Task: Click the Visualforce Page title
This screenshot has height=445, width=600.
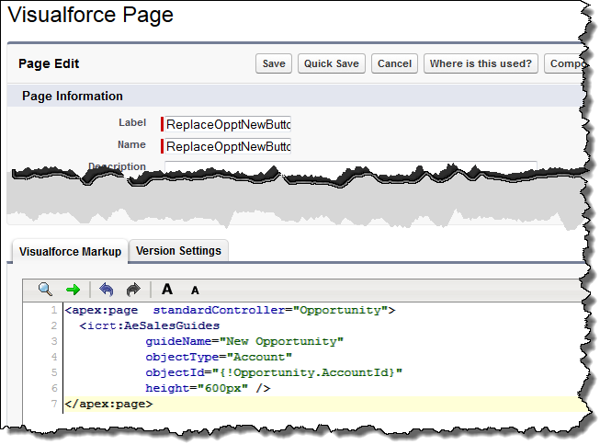Action: (90, 15)
